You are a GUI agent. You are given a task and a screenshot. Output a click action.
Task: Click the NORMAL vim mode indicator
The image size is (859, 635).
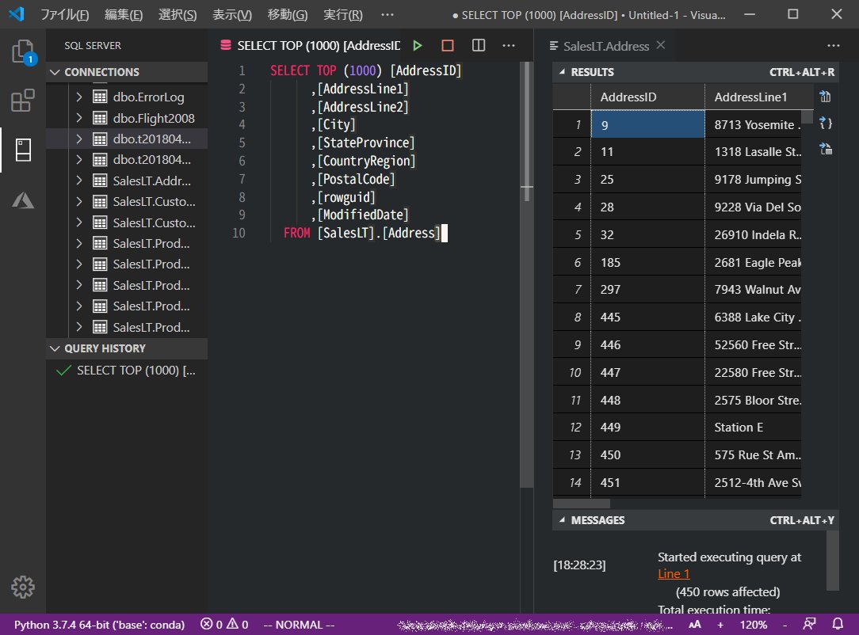[x=299, y=625]
